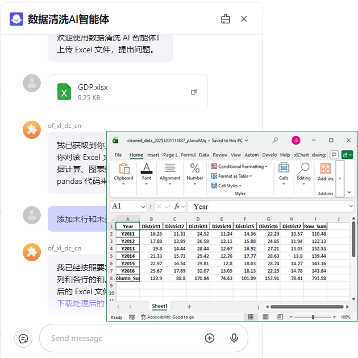This screenshot has width=358, height=358.
Task: Start a new chat conversation icon
Action: click(23, 338)
